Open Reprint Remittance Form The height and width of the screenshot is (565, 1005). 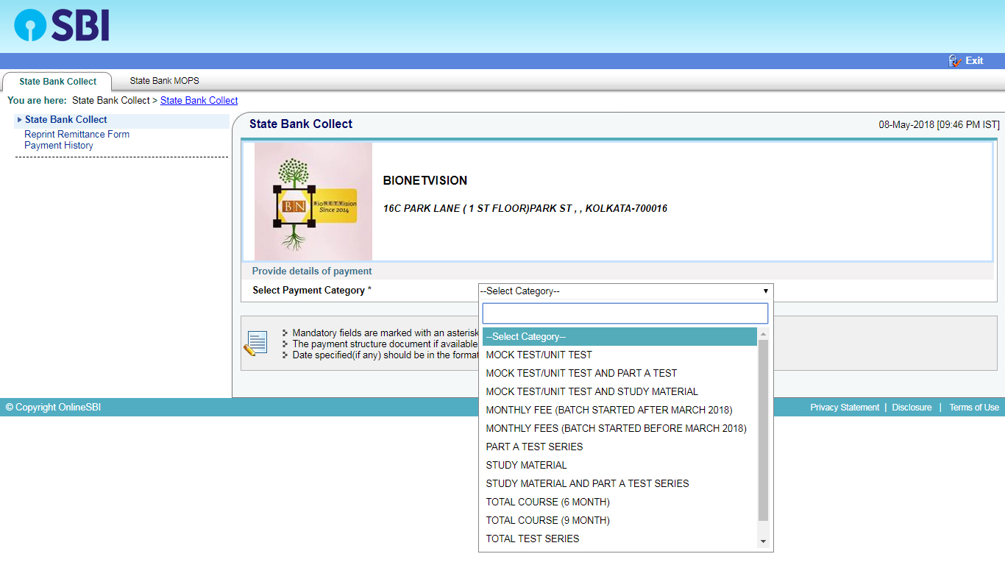point(77,135)
